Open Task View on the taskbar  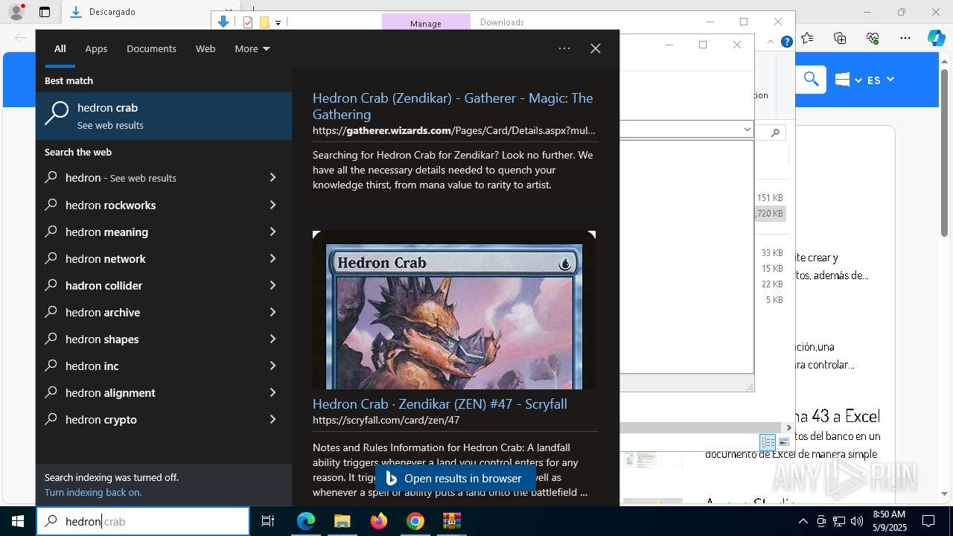(268, 521)
